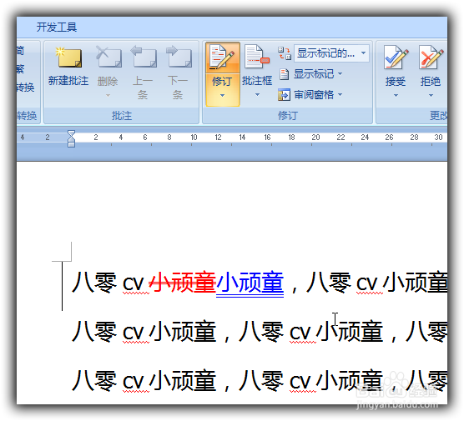Click the 审阅窗格 text label

(314, 95)
